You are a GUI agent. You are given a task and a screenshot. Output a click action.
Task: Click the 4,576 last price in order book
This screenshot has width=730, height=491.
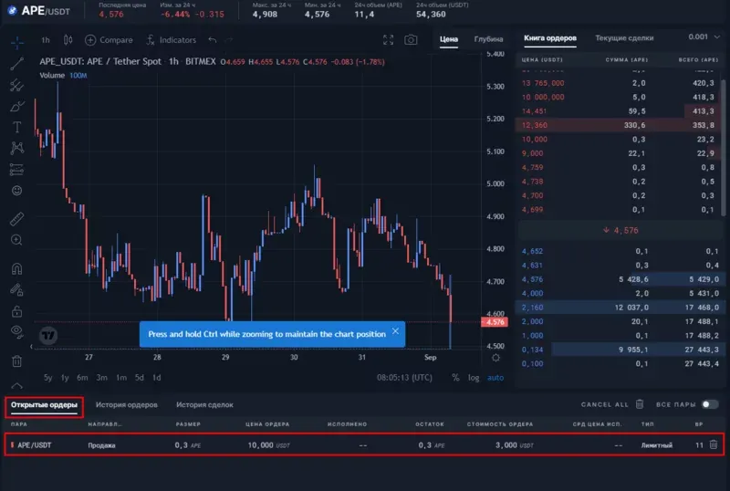coord(621,230)
